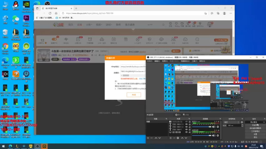Pop out the 控件 dock panel

tap(264, 119)
